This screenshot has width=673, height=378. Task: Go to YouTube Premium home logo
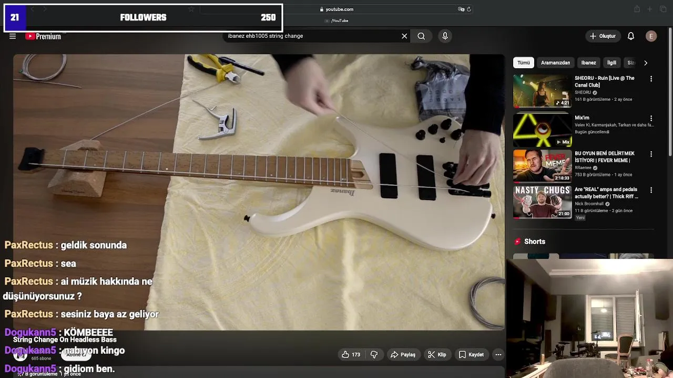pyautogui.click(x=44, y=36)
